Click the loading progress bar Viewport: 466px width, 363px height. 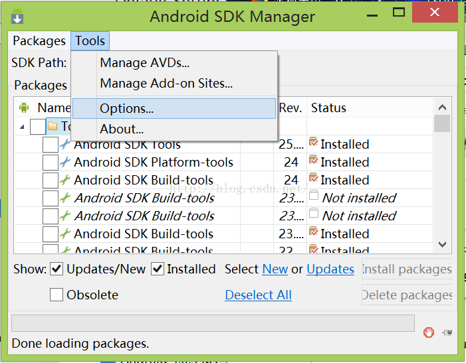coord(213,323)
